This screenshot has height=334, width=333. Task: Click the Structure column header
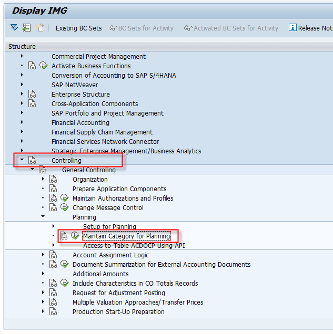click(169, 46)
